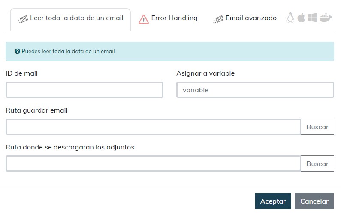The image size is (341, 216).
Task: Click the Windows logo icon
Action: 312,18
